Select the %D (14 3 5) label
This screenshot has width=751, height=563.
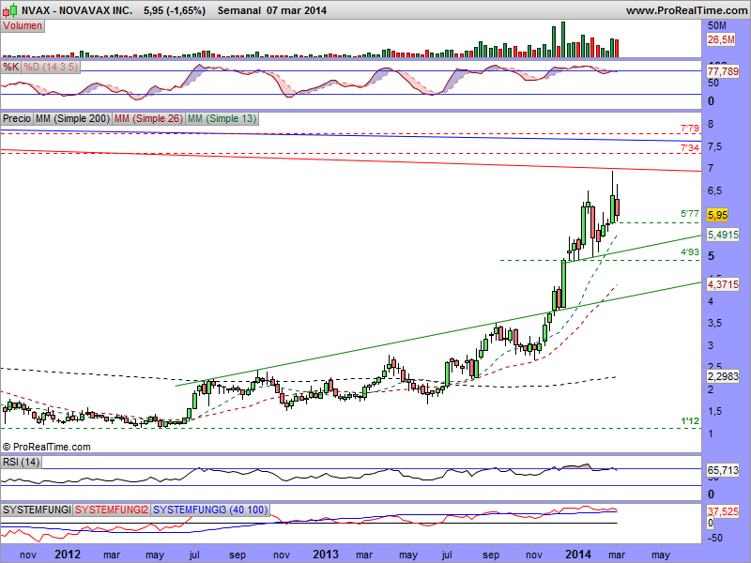(x=51, y=67)
